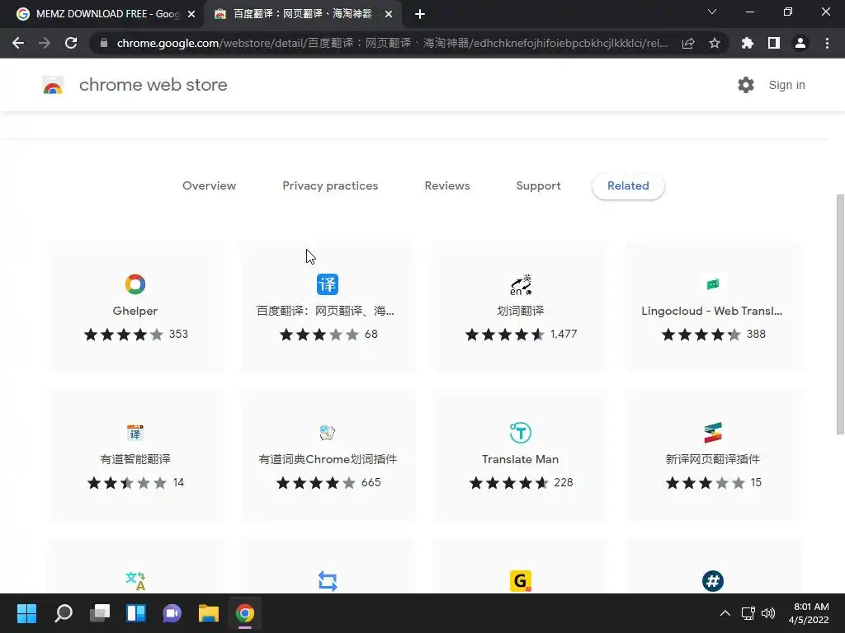
Task: Open Chrome's three-dot menu
Action: pos(827,43)
